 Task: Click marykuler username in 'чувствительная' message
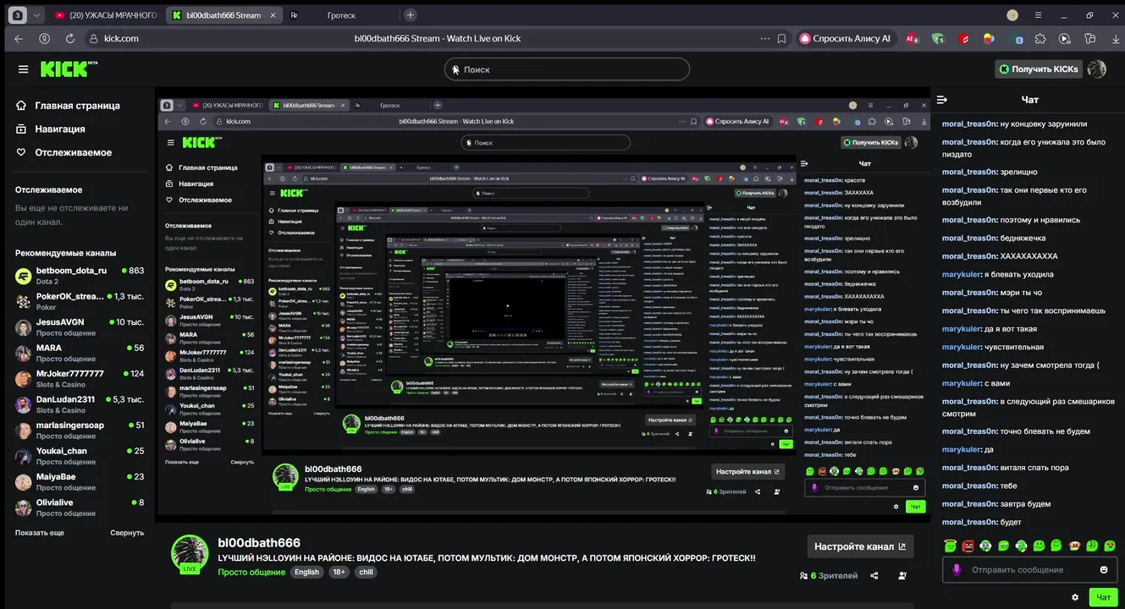coord(960,347)
